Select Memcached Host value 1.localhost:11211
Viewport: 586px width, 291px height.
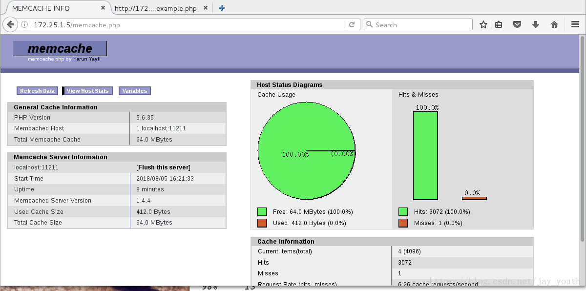(x=161, y=128)
